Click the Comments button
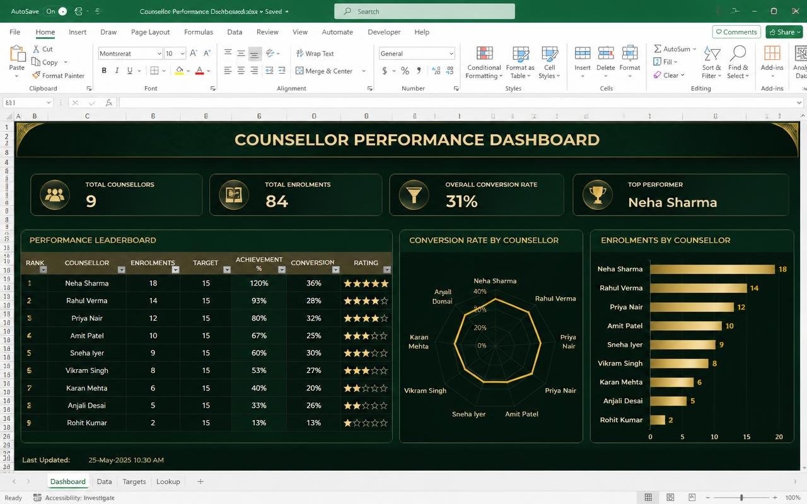This screenshot has width=807, height=504. pos(736,32)
